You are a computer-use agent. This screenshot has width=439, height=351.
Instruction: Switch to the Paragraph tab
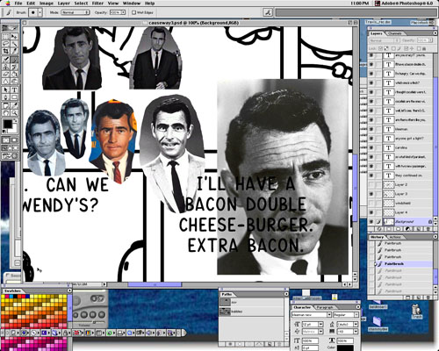[325, 307]
